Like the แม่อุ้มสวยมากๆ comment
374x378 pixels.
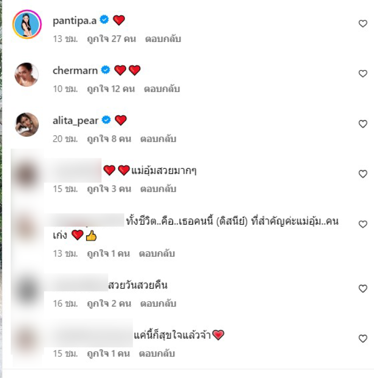point(363,174)
